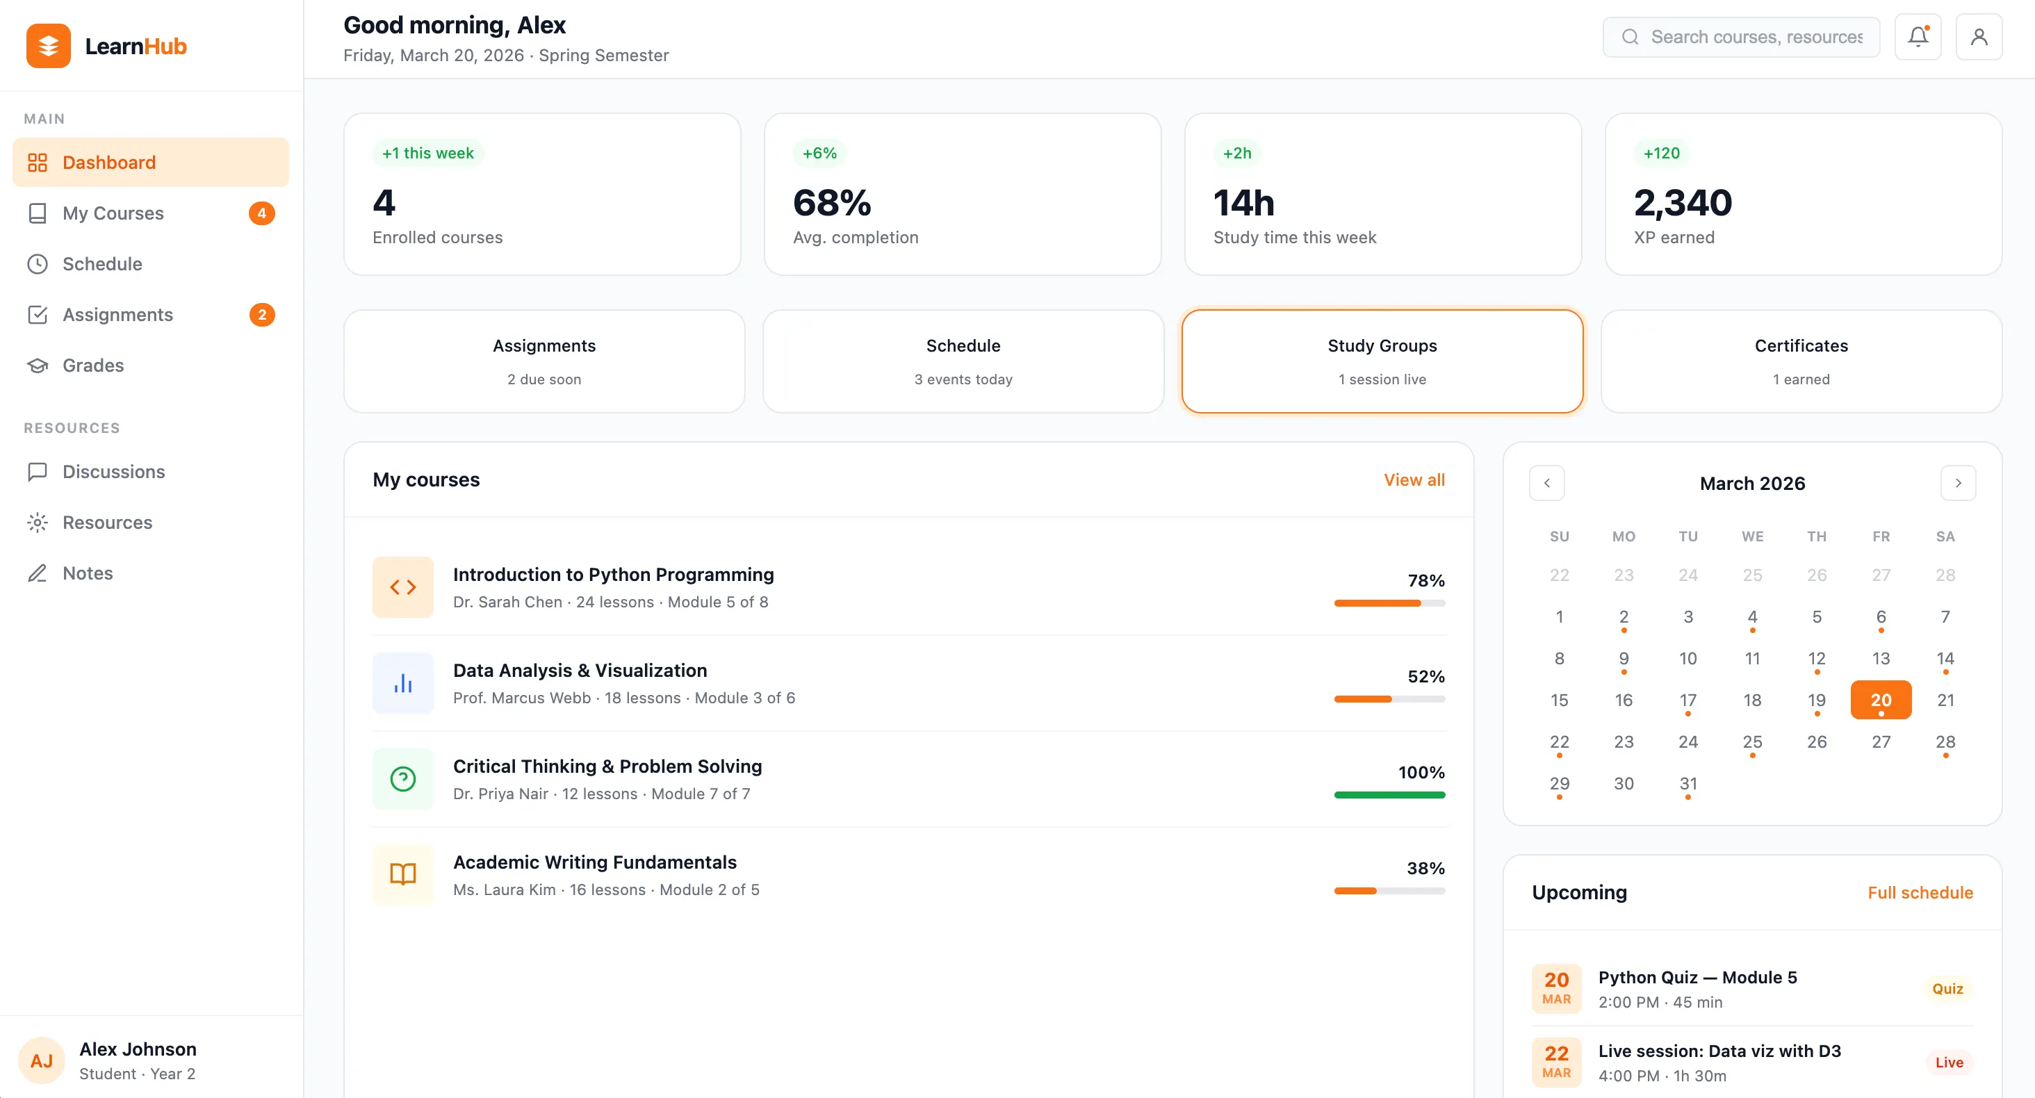Select March 14 on the calendar
Screen dimensions: 2035x1098
pos(1945,658)
